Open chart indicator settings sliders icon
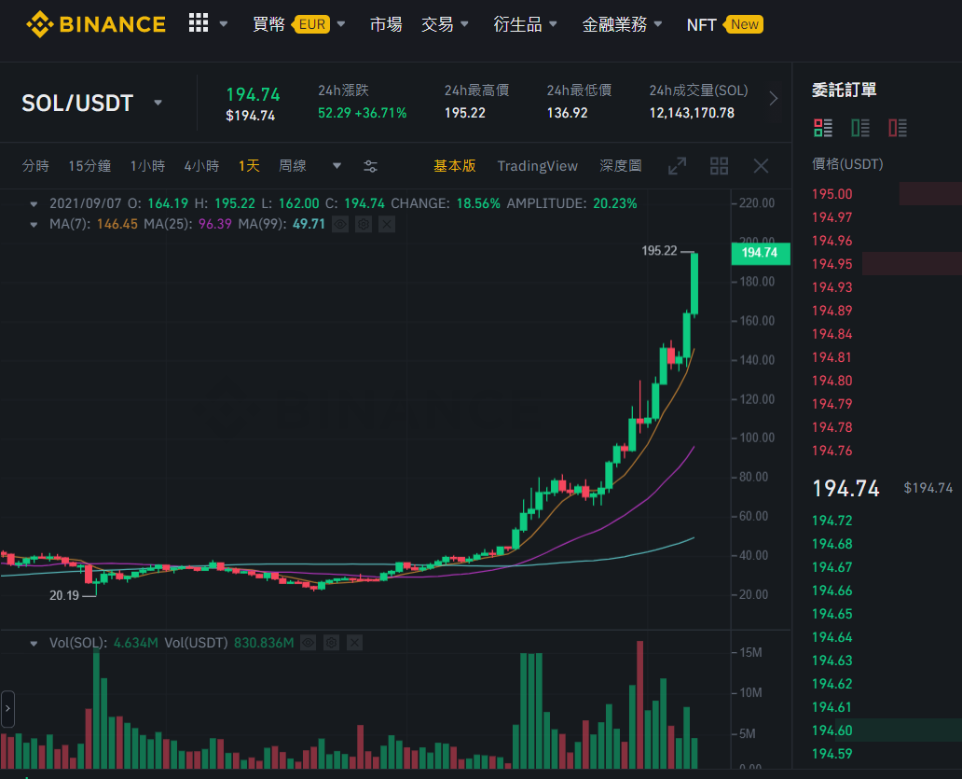This screenshot has width=962, height=779. 371,166
